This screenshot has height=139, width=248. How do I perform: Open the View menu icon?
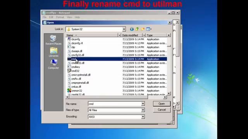(148, 29)
